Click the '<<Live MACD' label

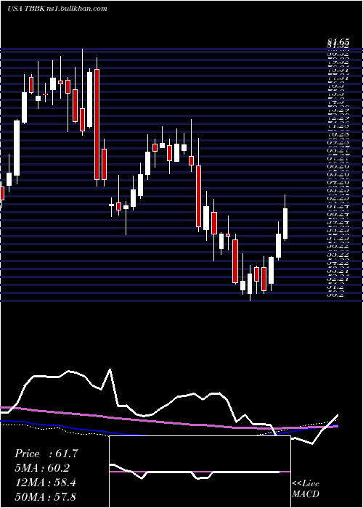pos(306,488)
